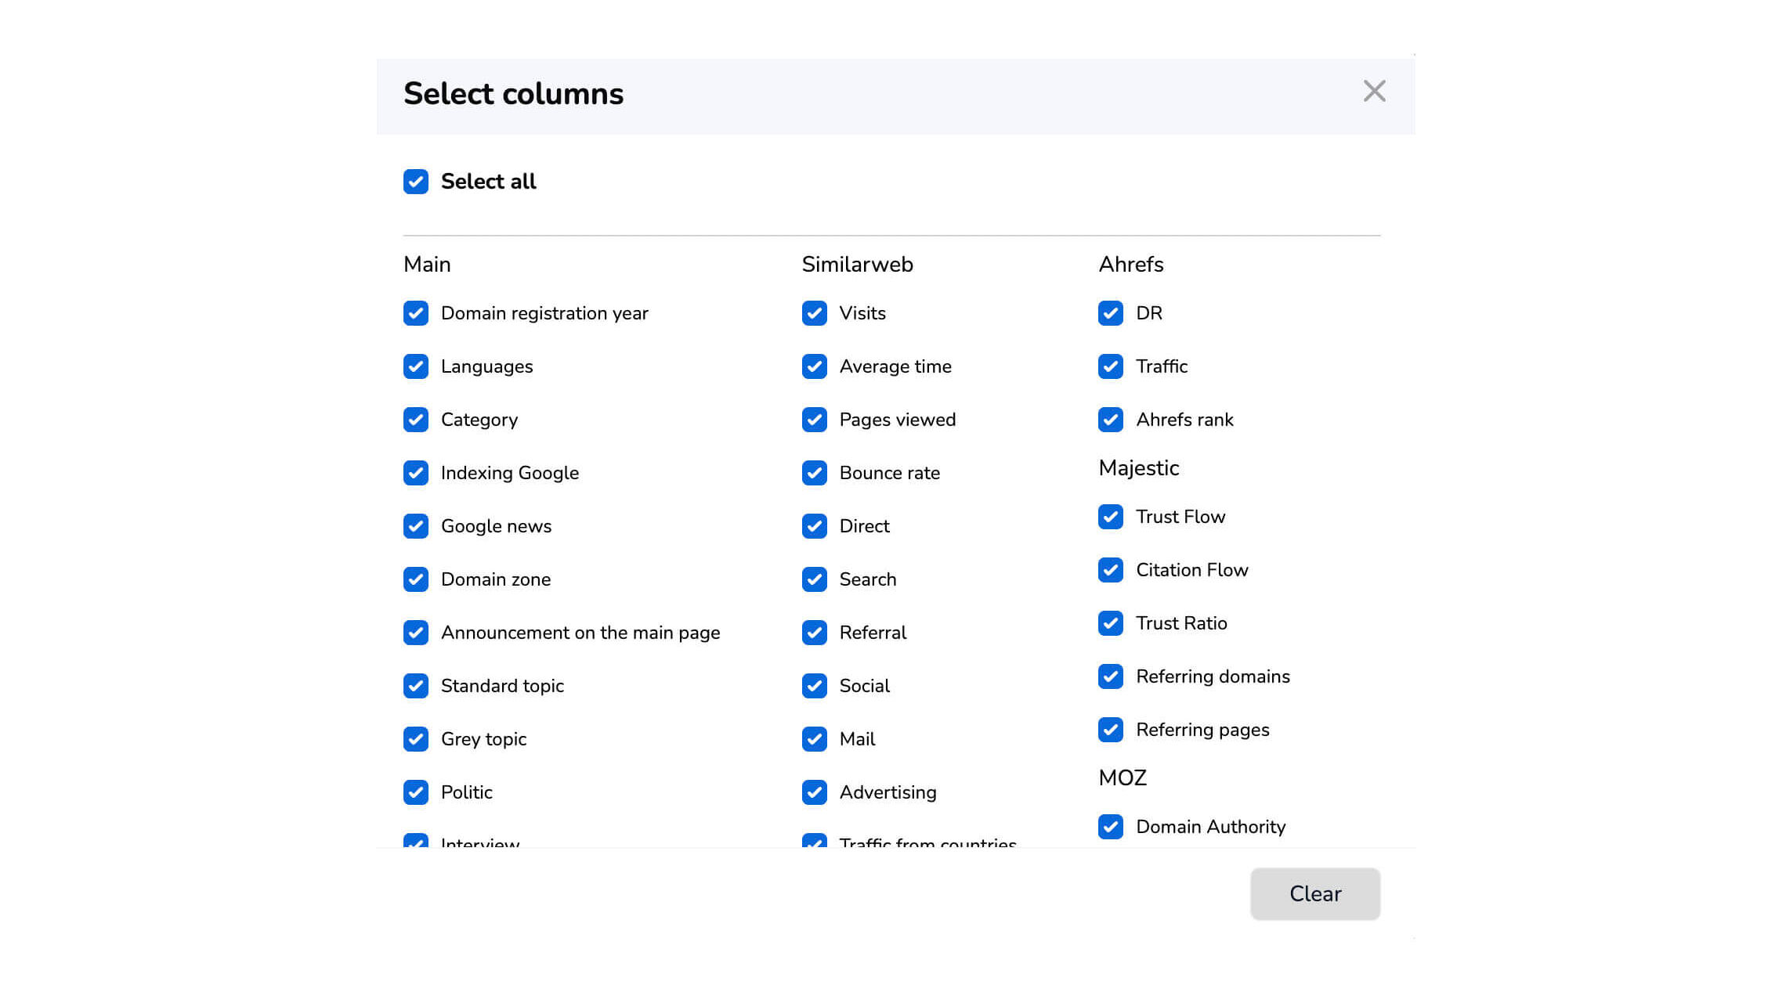The image size is (1786, 992).
Task: Uncheck the Citation Flow checkbox
Action: (x=1111, y=570)
